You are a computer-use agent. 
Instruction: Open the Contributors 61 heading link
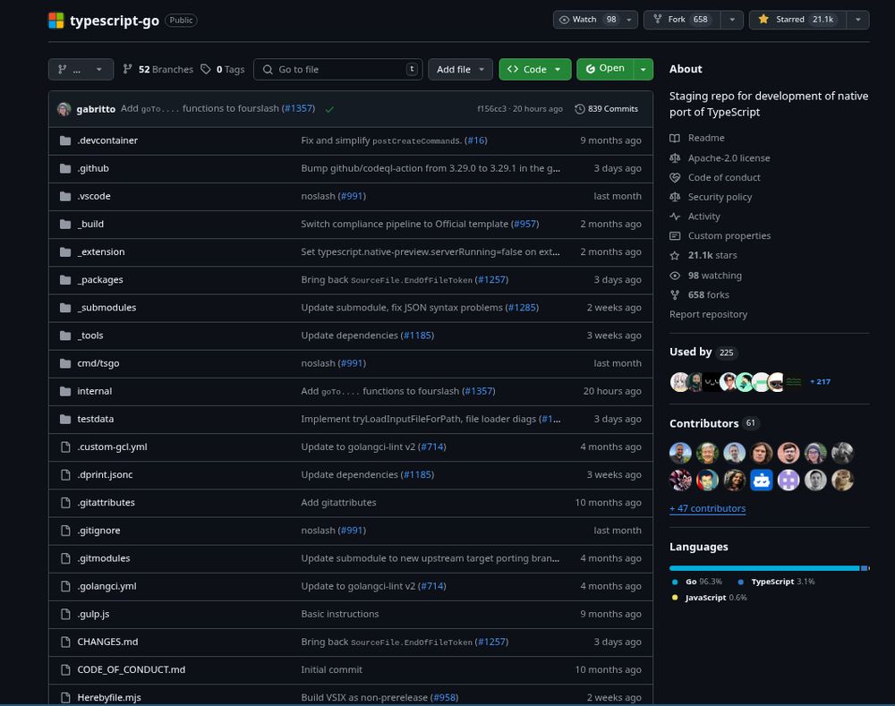[x=714, y=423]
